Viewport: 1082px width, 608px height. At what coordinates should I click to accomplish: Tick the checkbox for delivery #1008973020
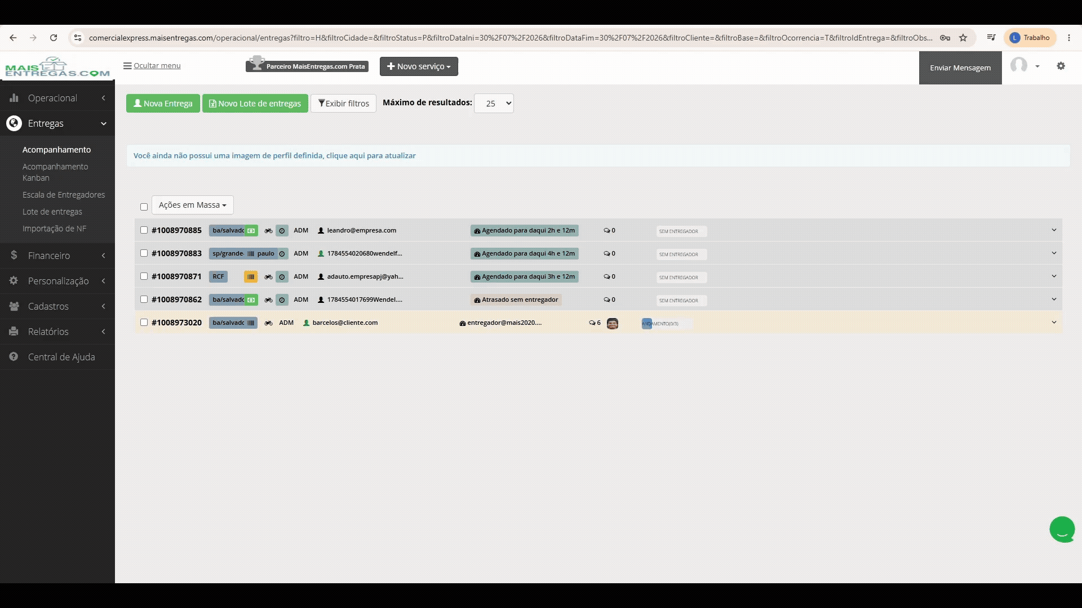coord(144,323)
